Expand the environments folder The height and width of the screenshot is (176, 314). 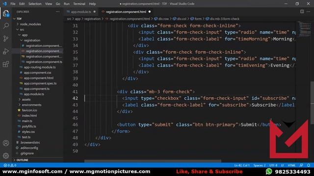tap(31, 105)
